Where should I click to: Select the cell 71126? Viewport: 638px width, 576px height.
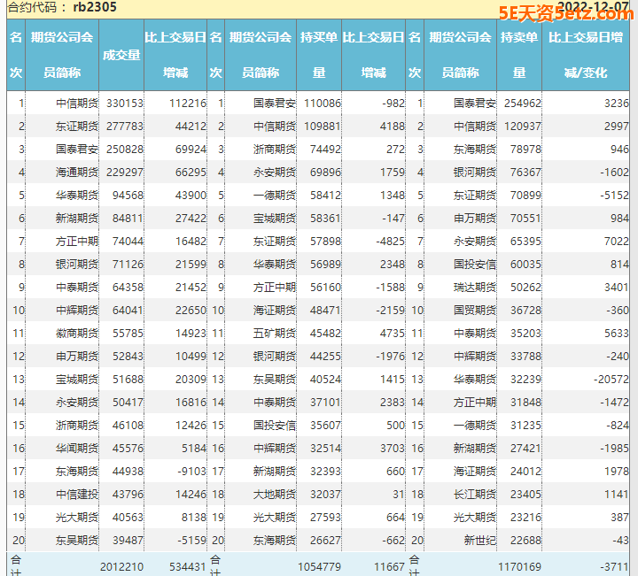pyautogui.click(x=128, y=265)
